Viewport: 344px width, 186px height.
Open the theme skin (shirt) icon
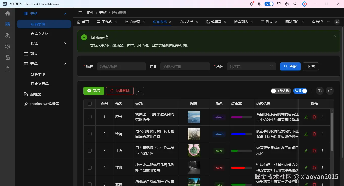tap(279, 4)
